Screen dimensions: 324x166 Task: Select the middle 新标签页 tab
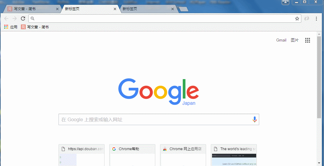pos(90,9)
